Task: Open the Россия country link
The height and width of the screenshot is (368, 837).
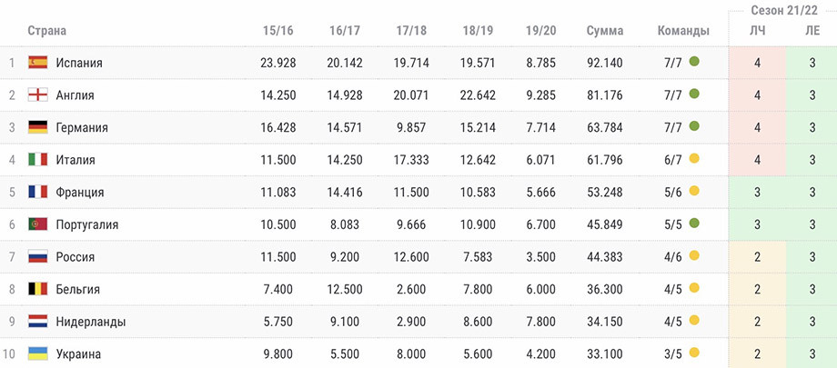Action: [x=76, y=257]
